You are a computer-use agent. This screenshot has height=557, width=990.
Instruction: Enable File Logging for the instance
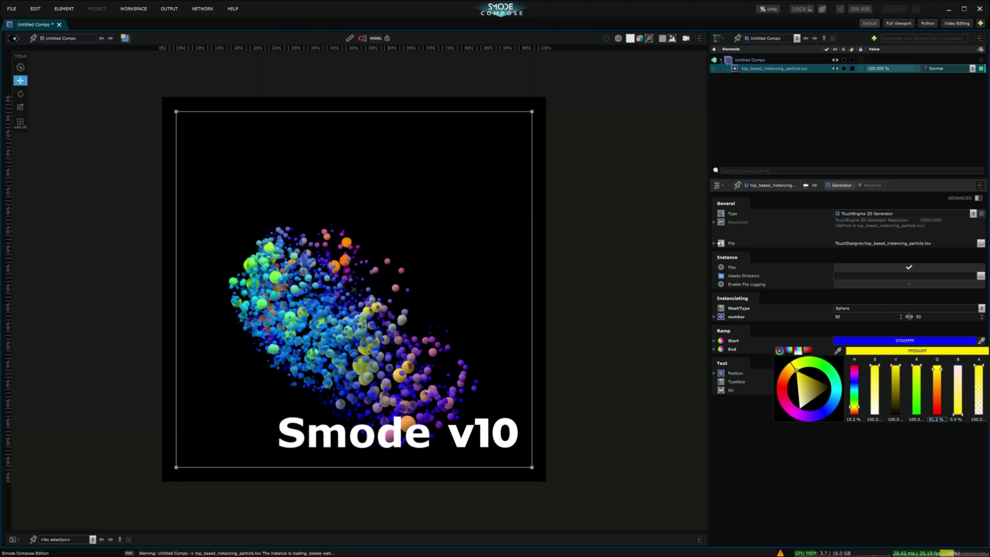point(909,284)
